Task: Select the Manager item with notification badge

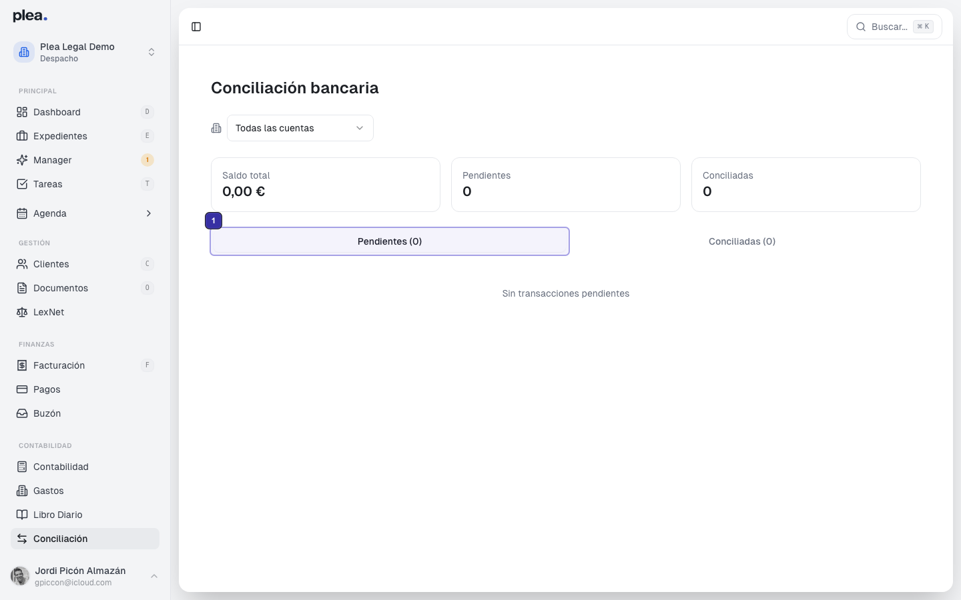Action: click(53, 160)
